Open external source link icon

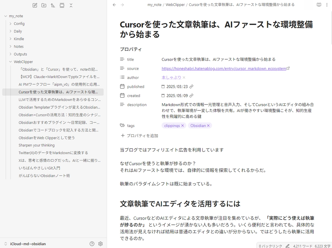click(288, 68)
